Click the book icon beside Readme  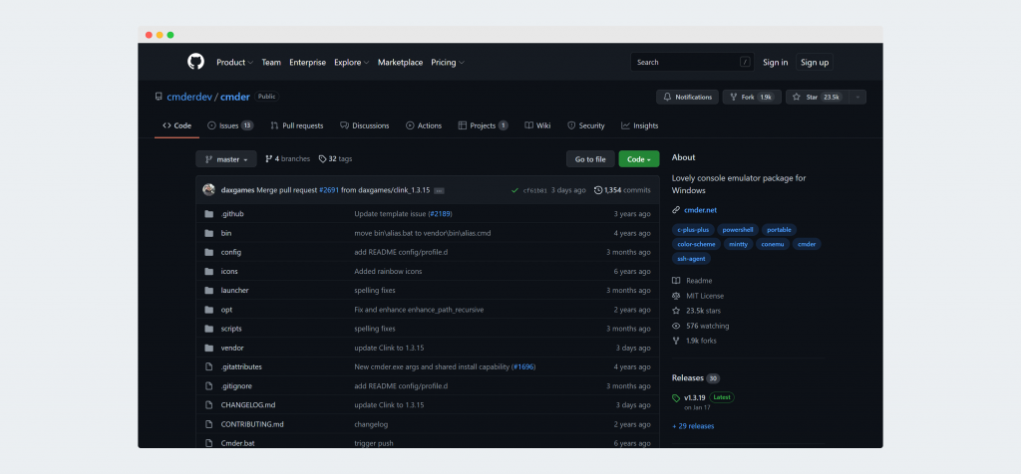coord(676,281)
